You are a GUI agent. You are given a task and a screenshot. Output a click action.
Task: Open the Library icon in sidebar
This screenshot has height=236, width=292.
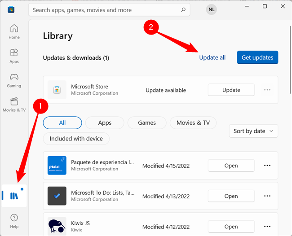click(x=14, y=196)
